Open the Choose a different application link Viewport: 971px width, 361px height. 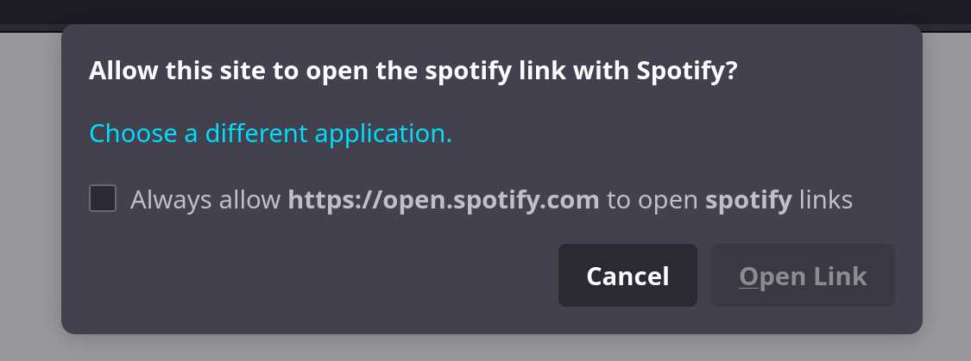270,134
